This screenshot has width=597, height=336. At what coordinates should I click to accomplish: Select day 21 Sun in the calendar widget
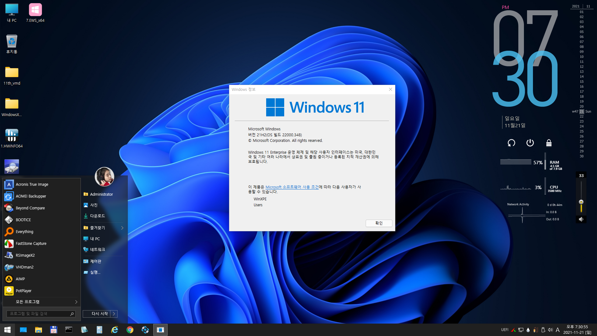click(x=581, y=111)
